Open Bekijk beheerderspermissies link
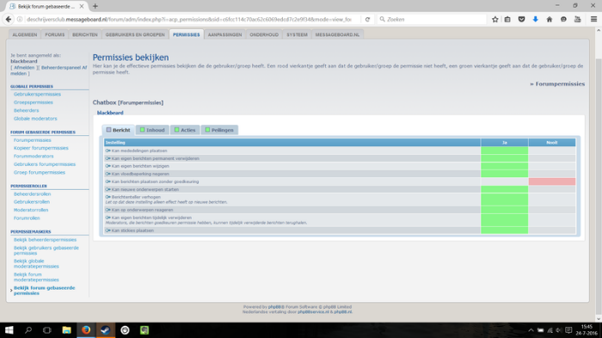The height and width of the screenshot is (338, 602). 45,240
